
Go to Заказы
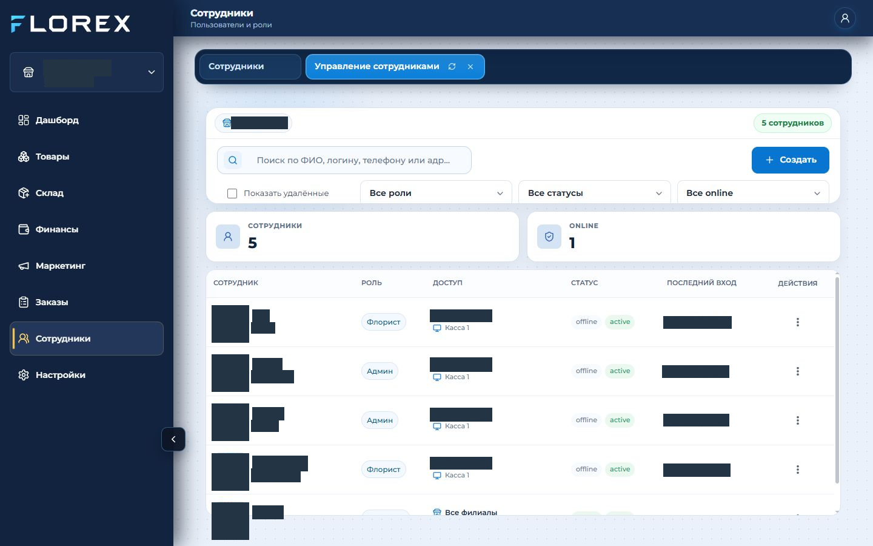(x=87, y=302)
